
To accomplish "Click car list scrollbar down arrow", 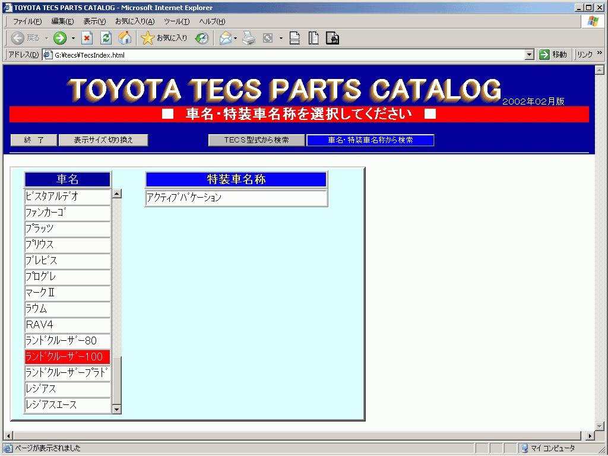I will point(117,409).
